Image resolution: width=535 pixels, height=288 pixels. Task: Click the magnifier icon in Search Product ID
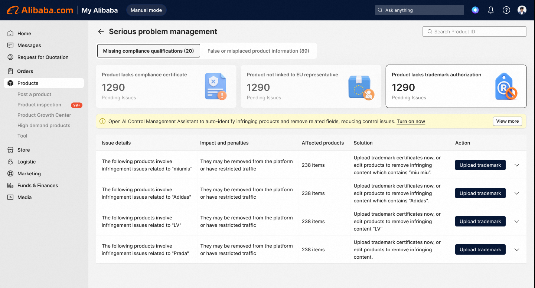pos(430,32)
